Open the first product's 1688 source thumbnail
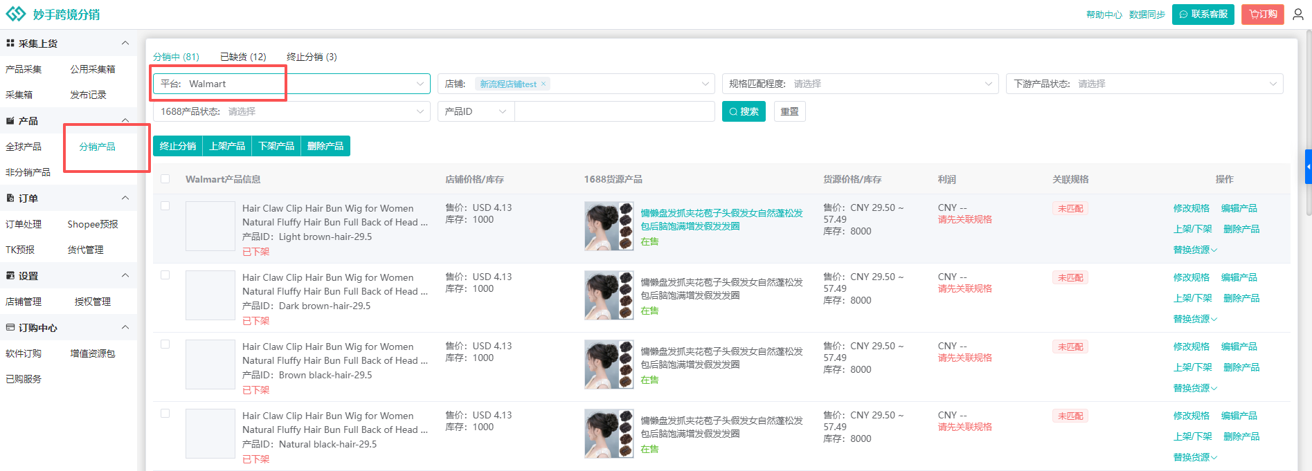 pos(609,226)
